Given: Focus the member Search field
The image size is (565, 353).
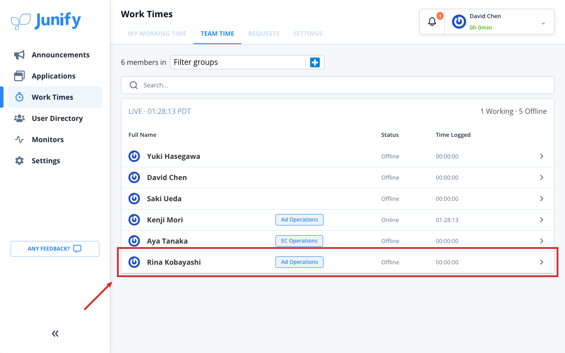Looking at the screenshot, I should coord(338,85).
